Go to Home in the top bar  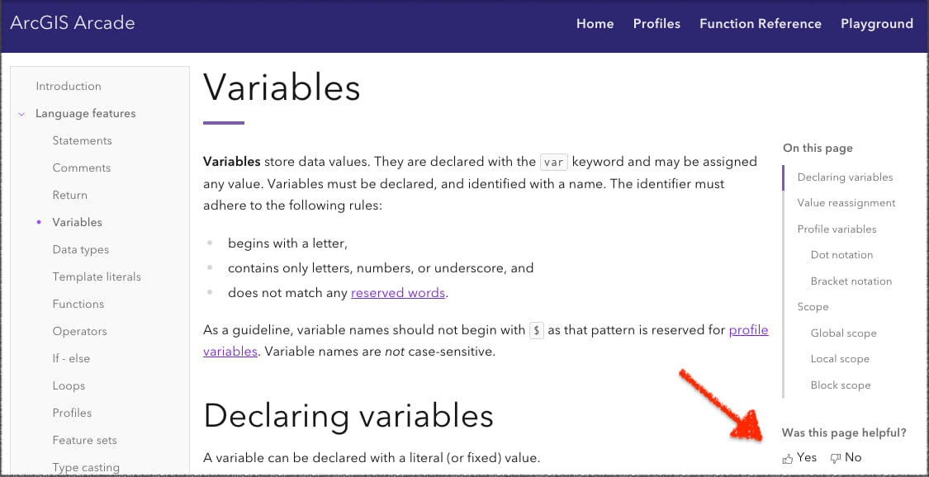[595, 24]
